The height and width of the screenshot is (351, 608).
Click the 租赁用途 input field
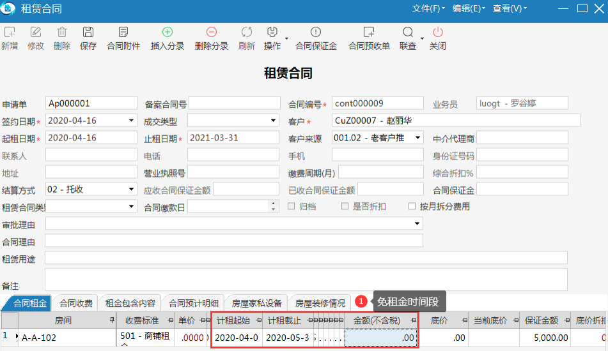click(306, 258)
